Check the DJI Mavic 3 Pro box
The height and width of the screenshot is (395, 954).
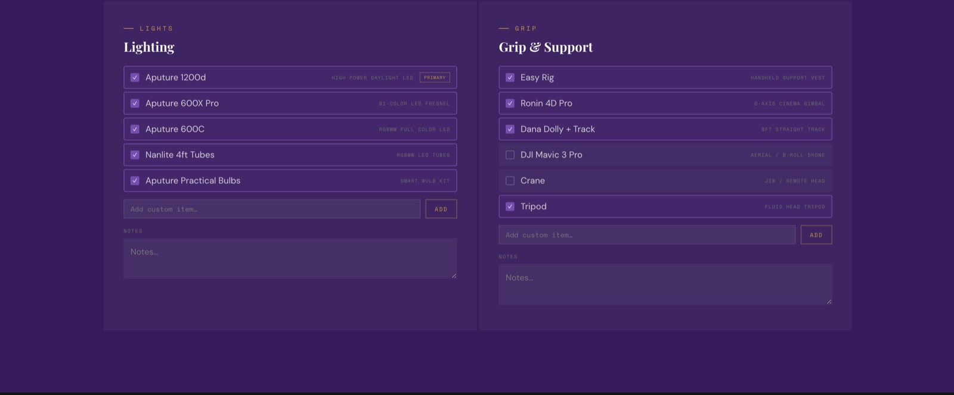510,155
